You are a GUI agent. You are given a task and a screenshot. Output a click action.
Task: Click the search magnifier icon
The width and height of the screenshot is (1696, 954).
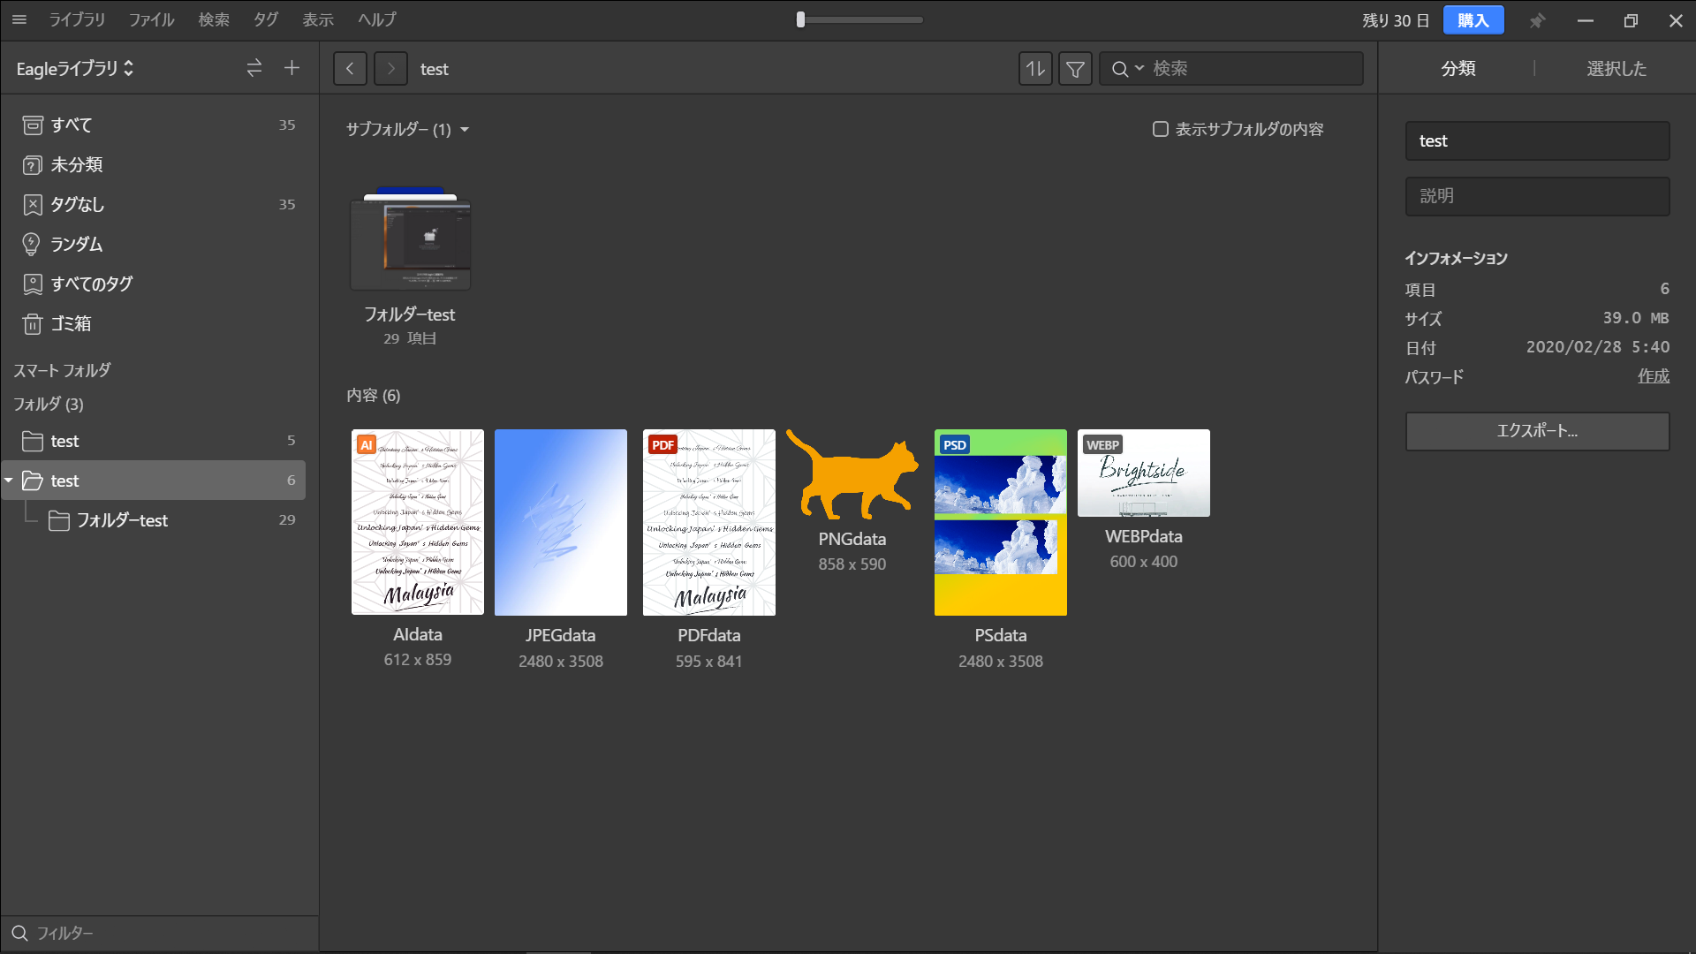coord(1119,69)
